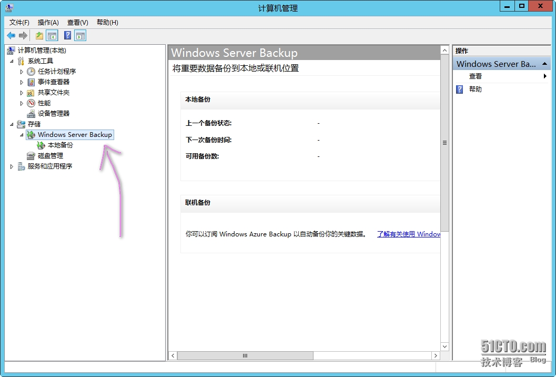Image resolution: width=556 pixels, height=377 pixels.
Task: Open the 文件(F) menu
Action: [x=19, y=22]
